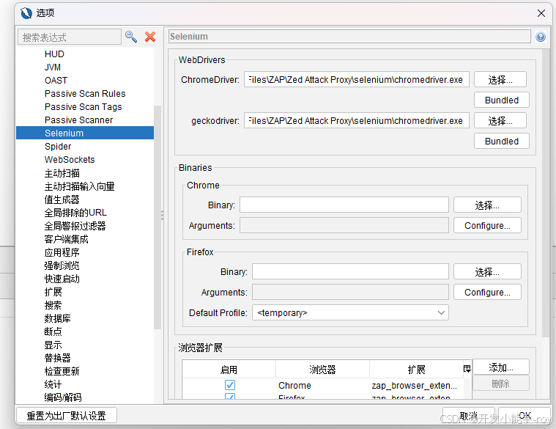Click Bundled button under geckodriver

coord(501,141)
